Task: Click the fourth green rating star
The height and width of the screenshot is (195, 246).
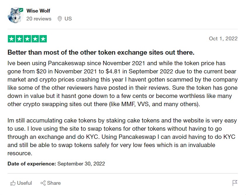Action: coord(35,39)
